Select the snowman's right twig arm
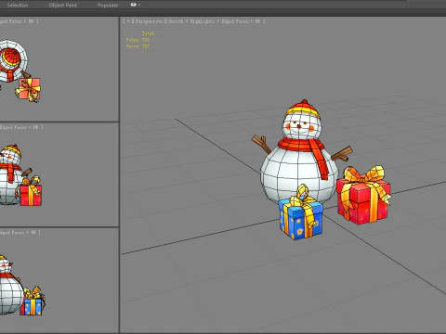This screenshot has height=334, width=446. click(x=342, y=154)
